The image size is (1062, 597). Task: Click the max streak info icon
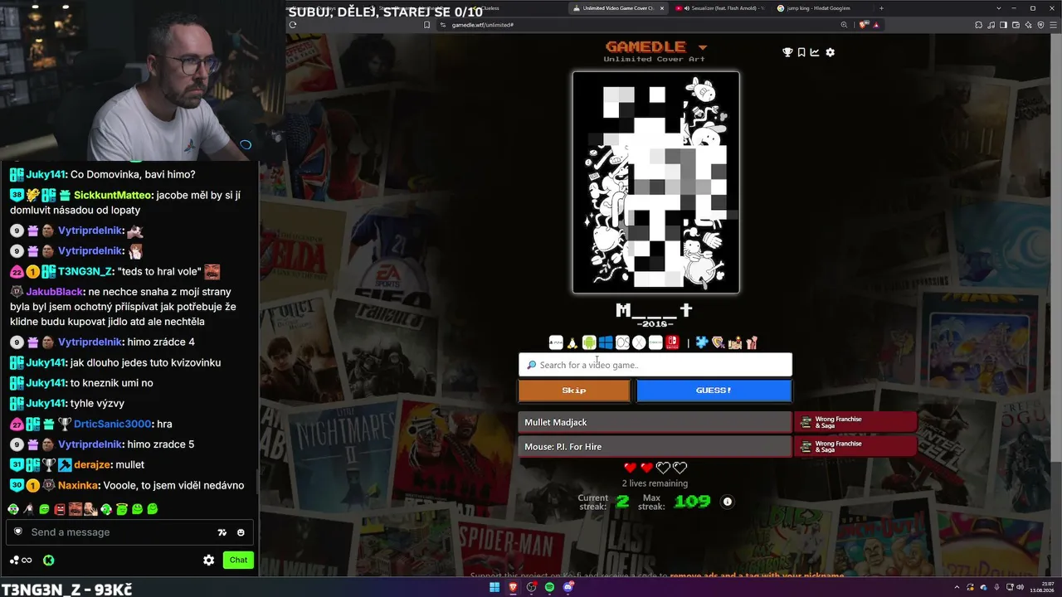tap(728, 502)
